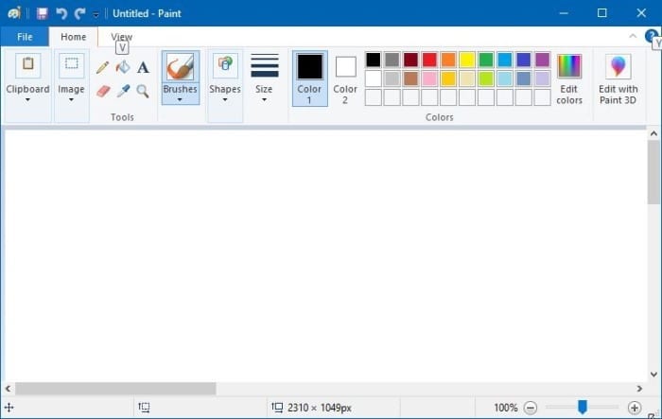Select the Pencil tool

point(102,67)
